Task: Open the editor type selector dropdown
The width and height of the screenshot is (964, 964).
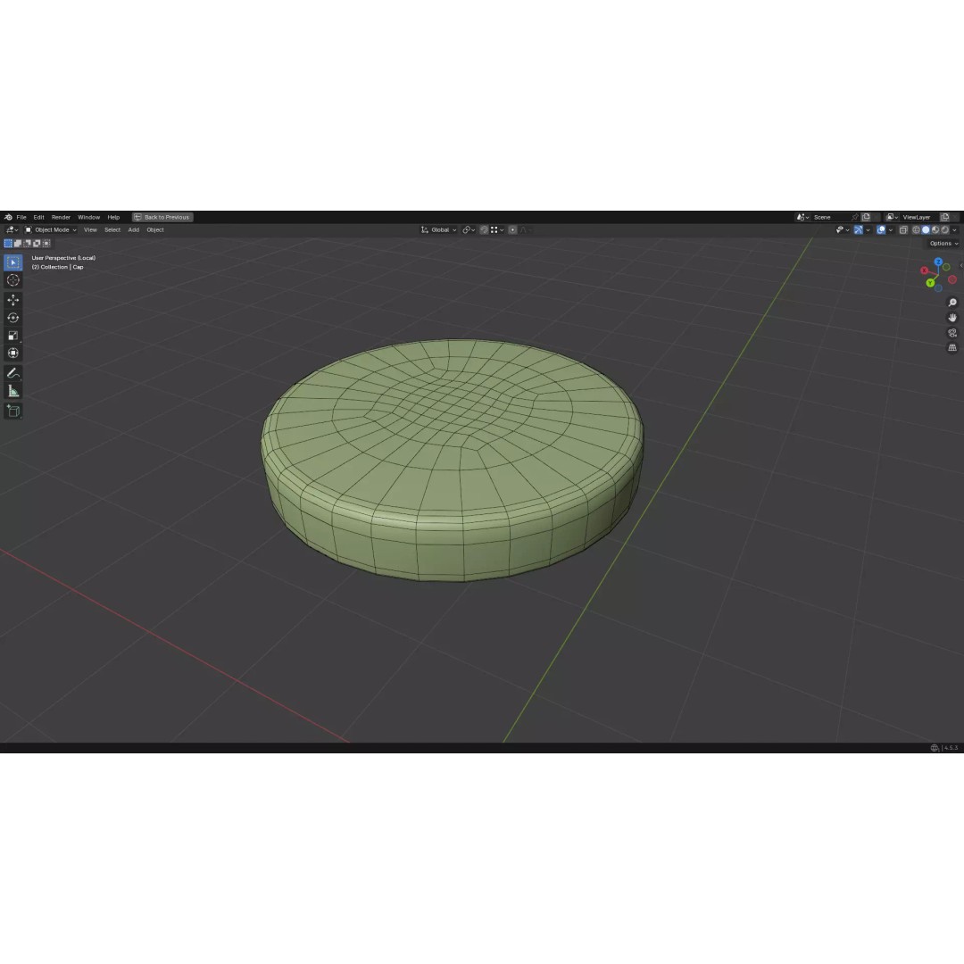Action: pos(12,230)
